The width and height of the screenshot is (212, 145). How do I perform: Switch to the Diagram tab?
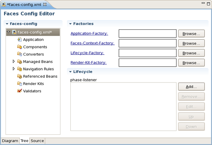10,141
